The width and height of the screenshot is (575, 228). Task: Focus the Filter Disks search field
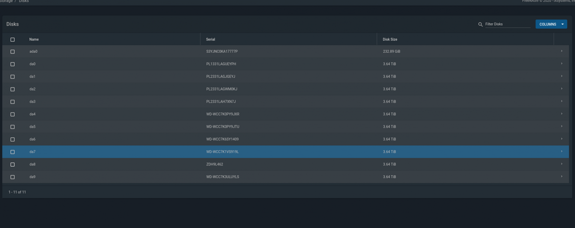pyautogui.click(x=508, y=24)
